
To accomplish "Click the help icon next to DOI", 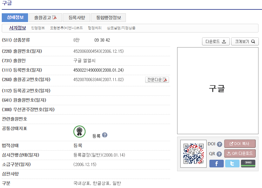I will point(220,144).
